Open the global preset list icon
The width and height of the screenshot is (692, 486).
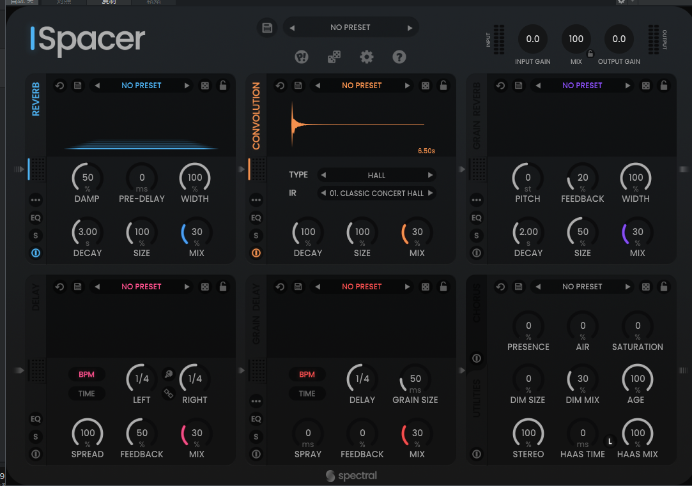click(267, 27)
